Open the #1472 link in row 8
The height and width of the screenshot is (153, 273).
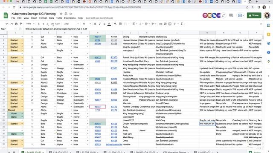[98, 57]
